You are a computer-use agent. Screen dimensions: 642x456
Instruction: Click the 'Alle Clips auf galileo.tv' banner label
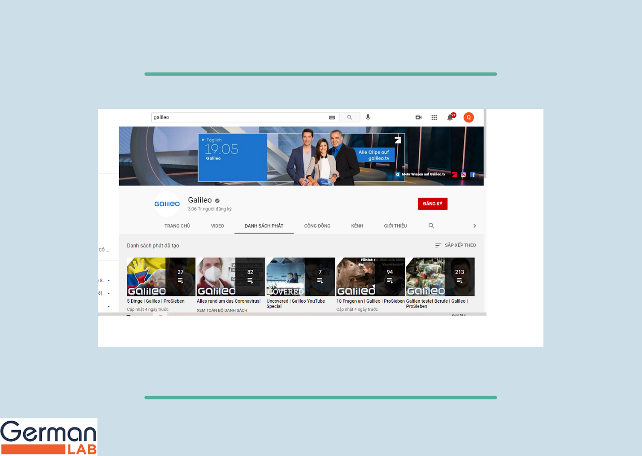click(374, 155)
